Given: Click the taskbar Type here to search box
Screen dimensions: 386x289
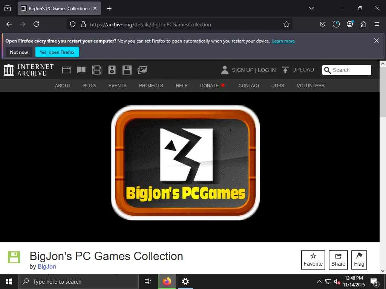Looking at the screenshot, I should coord(78,281).
